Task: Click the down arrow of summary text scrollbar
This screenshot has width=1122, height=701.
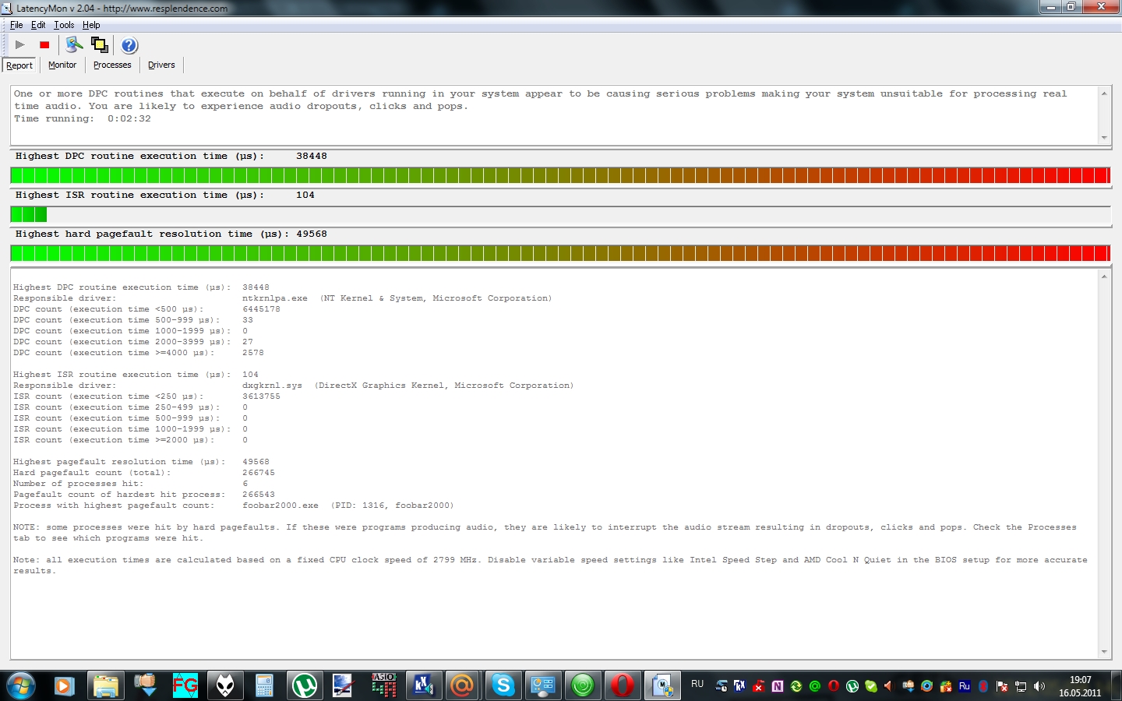Action: coord(1104,138)
